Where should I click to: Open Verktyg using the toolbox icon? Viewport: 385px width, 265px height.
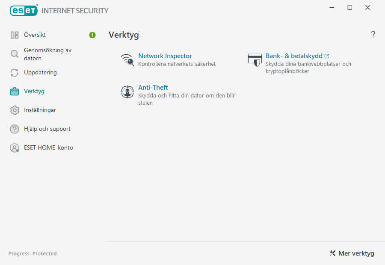click(14, 91)
